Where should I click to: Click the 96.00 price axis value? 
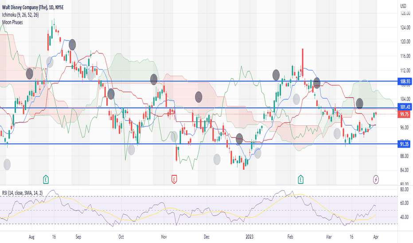[x=404, y=127]
